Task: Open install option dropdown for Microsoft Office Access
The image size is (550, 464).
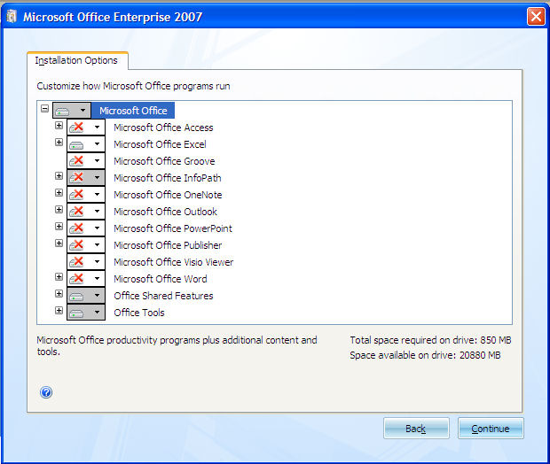Action: [86, 128]
